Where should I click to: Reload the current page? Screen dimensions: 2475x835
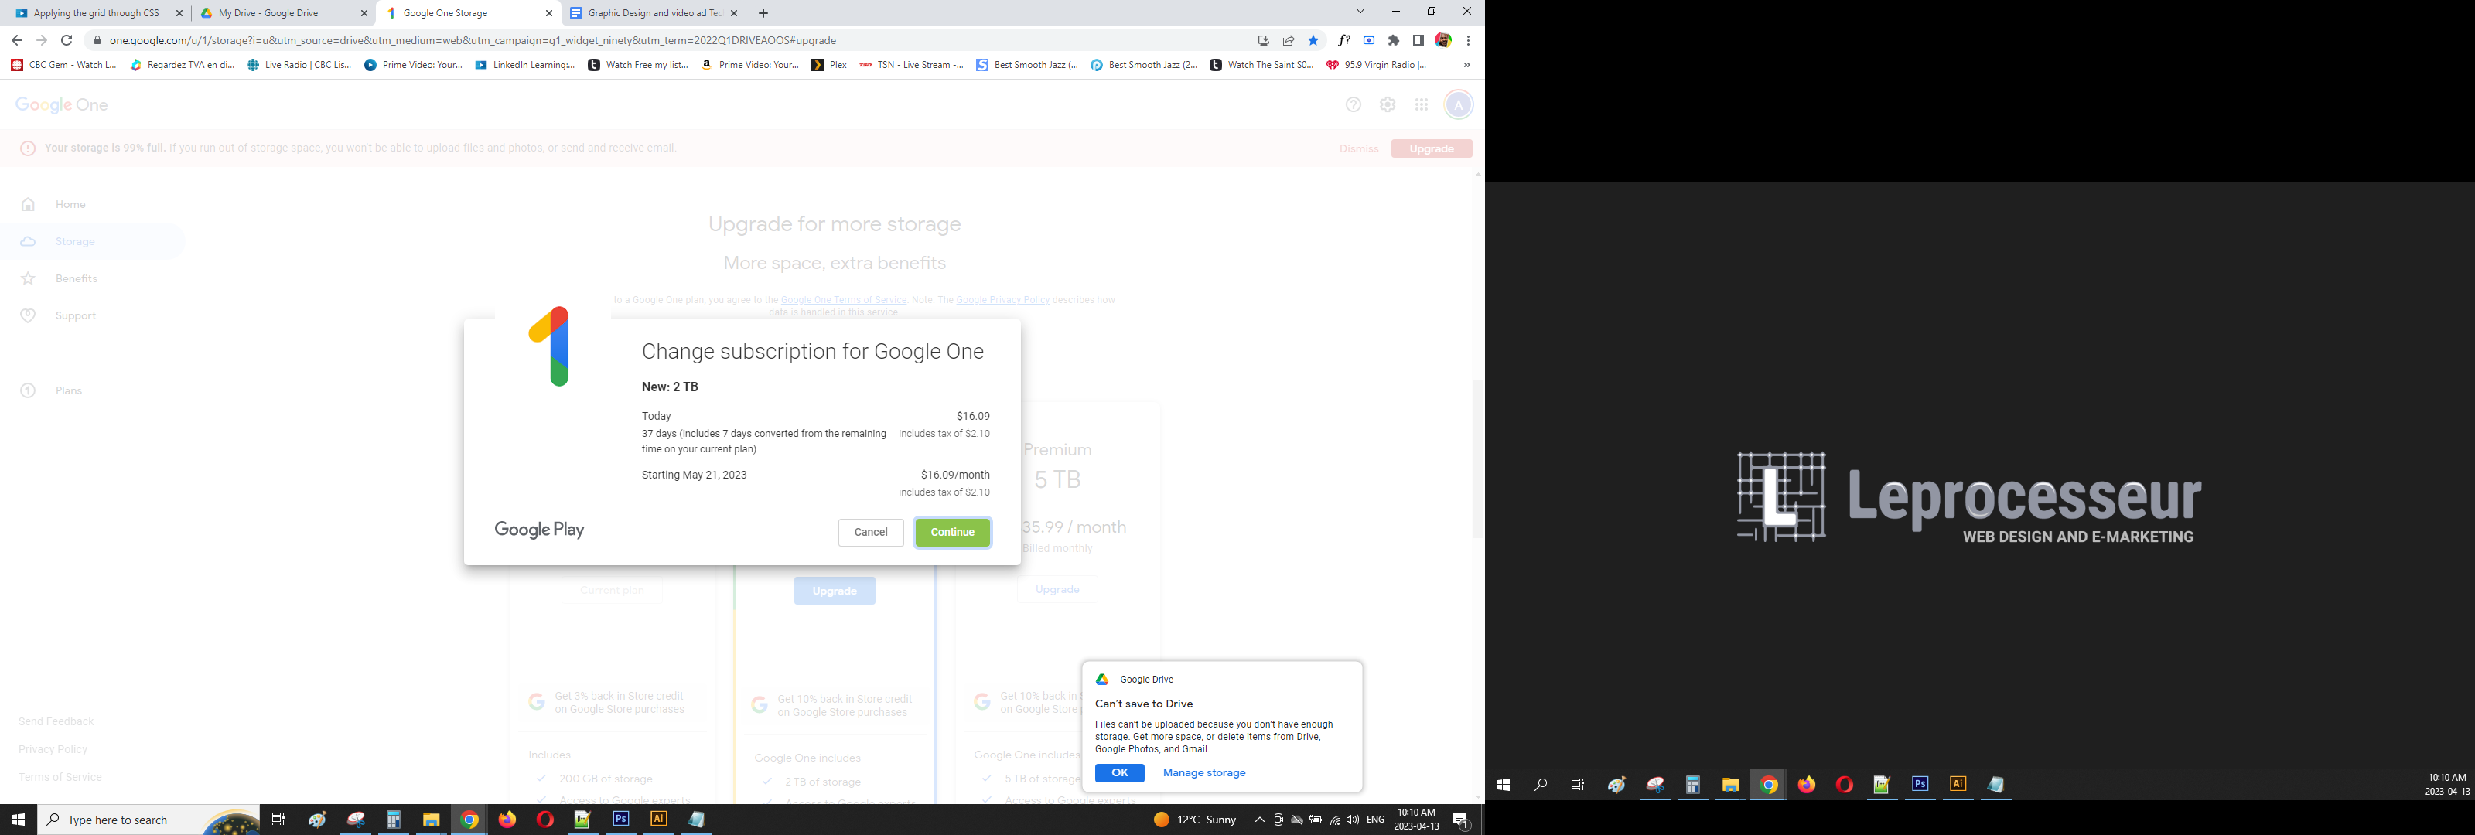click(67, 40)
